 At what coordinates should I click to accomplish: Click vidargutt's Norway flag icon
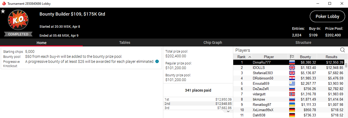tap(292, 94)
